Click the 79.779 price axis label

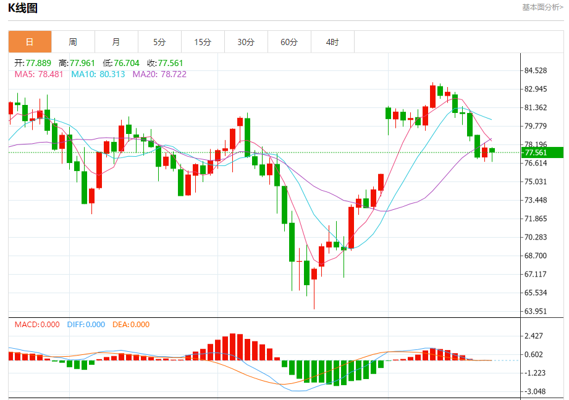coord(536,126)
